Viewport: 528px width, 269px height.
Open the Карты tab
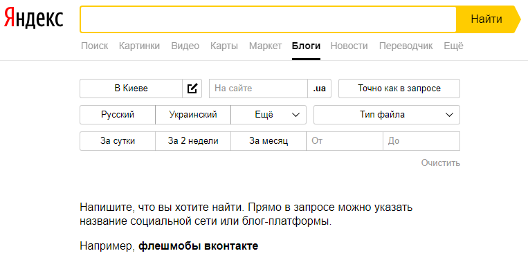[224, 46]
